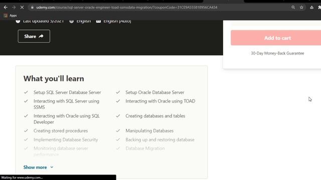The height and width of the screenshot is (180, 321).
Task: Click checkmark beside Creating databases and tables
Action: (118, 116)
